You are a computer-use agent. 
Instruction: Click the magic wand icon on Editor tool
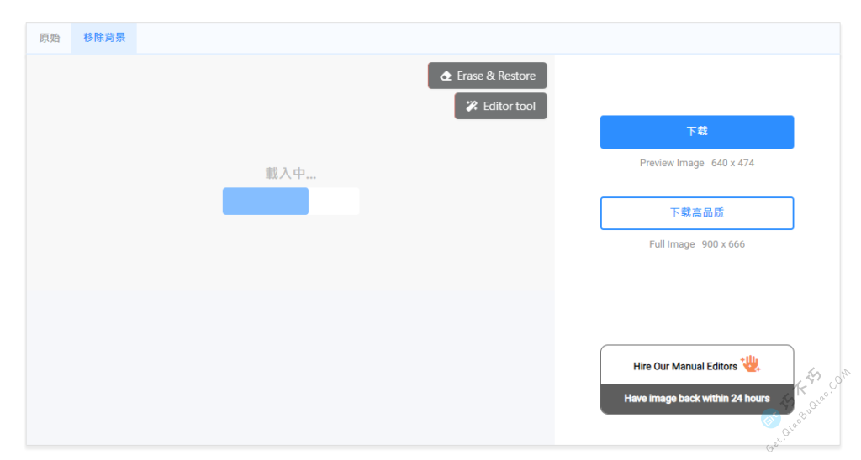point(472,107)
